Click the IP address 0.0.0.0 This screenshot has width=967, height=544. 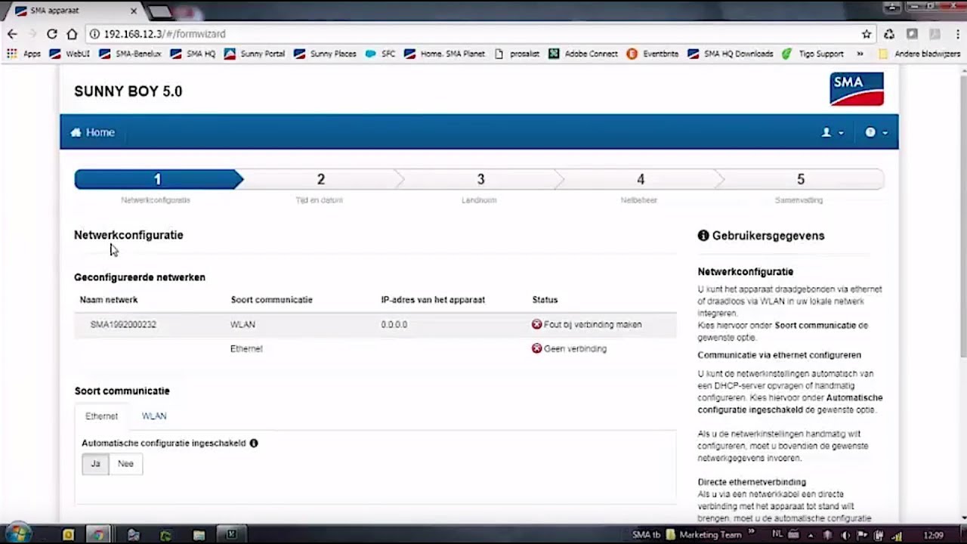(x=394, y=325)
